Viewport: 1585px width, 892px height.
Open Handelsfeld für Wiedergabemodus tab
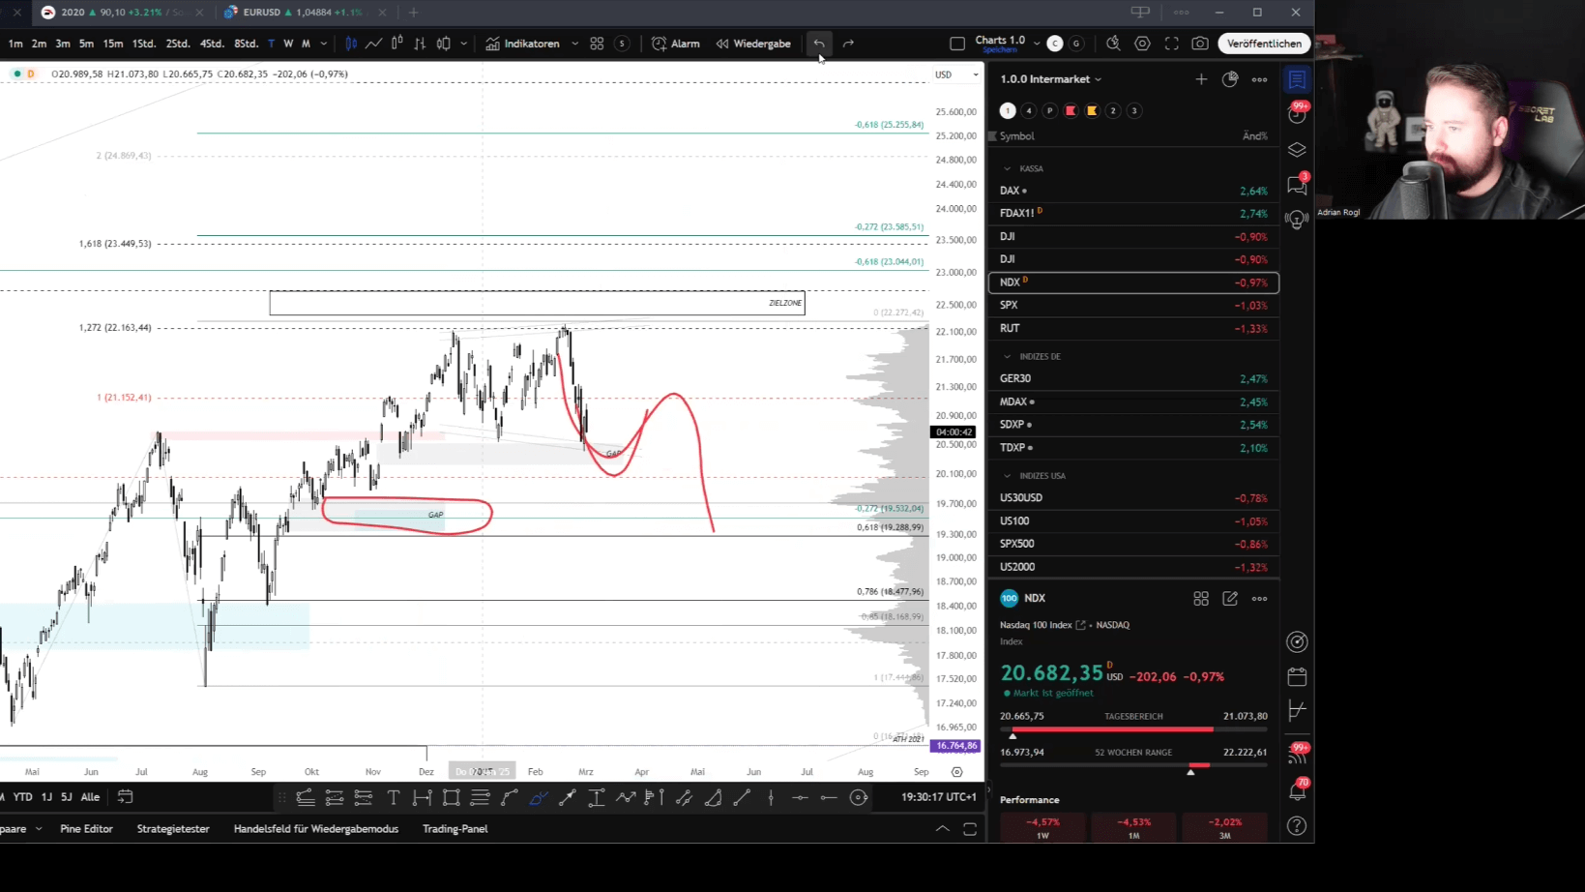point(316,829)
